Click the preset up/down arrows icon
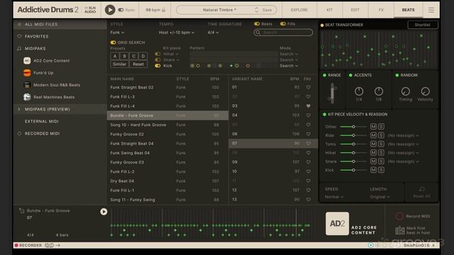The width and height of the screenshot is (454, 255). (257, 10)
